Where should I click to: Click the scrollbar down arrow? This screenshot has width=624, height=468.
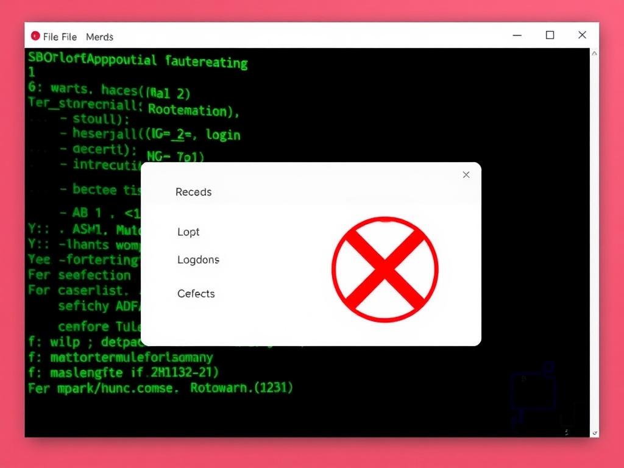594,431
